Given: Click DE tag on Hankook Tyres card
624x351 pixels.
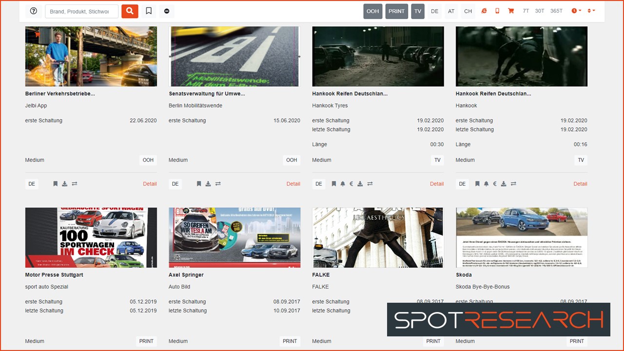Looking at the screenshot, I should click(x=319, y=184).
